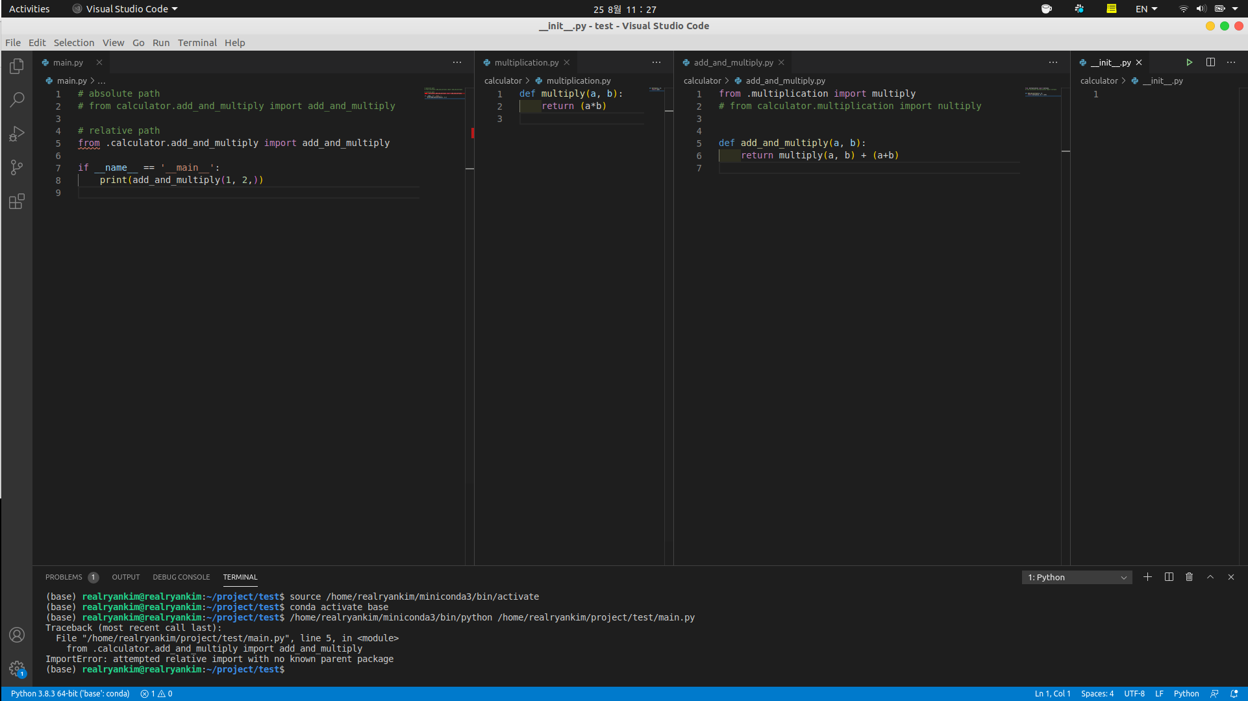Open the Search panel
This screenshot has height=701, width=1248.
tap(17, 100)
